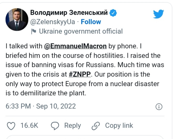Image resolution: width=174 pixels, height=139 pixels.
Task: Click the reply speech bubble icon
Action: click(x=55, y=126)
